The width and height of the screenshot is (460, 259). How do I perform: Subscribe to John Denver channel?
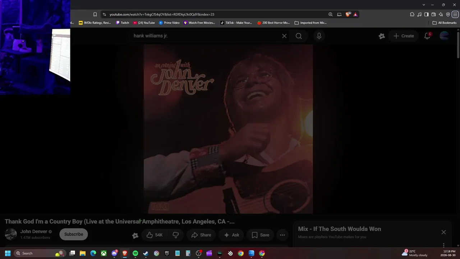74,234
